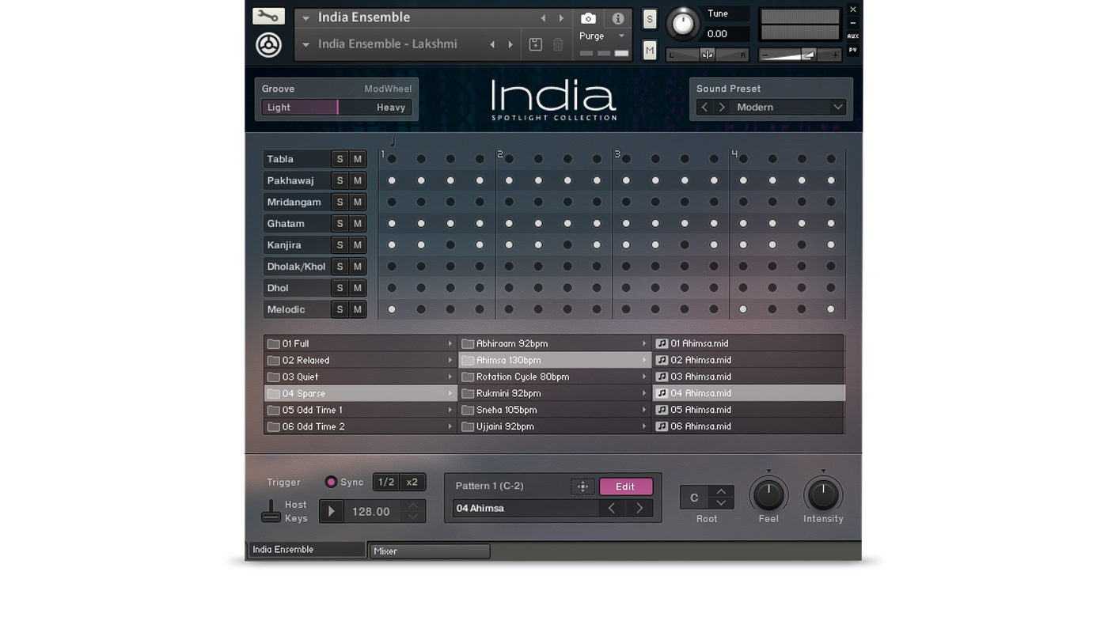Click the next Sound Preset arrow
1108x636 pixels.
point(722,107)
